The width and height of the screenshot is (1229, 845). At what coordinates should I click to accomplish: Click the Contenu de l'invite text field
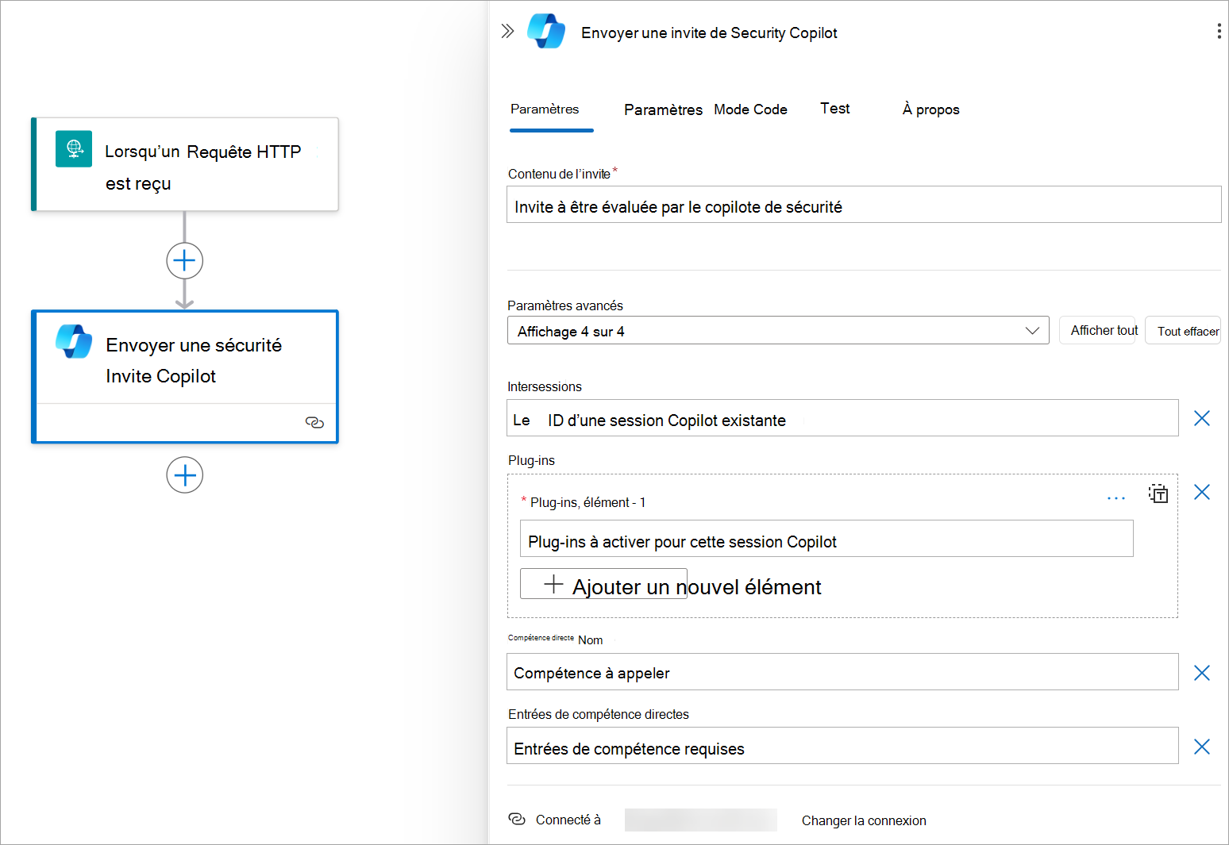pyautogui.click(x=864, y=205)
